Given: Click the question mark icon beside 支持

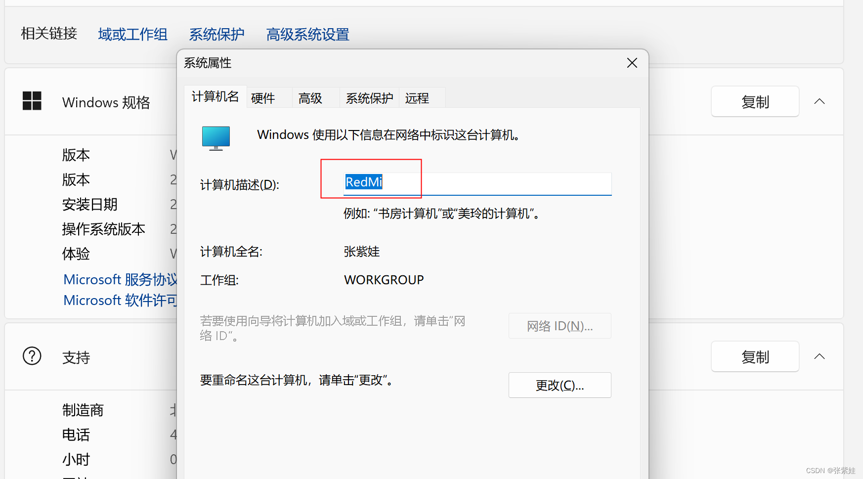Looking at the screenshot, I should click(32, 356).
